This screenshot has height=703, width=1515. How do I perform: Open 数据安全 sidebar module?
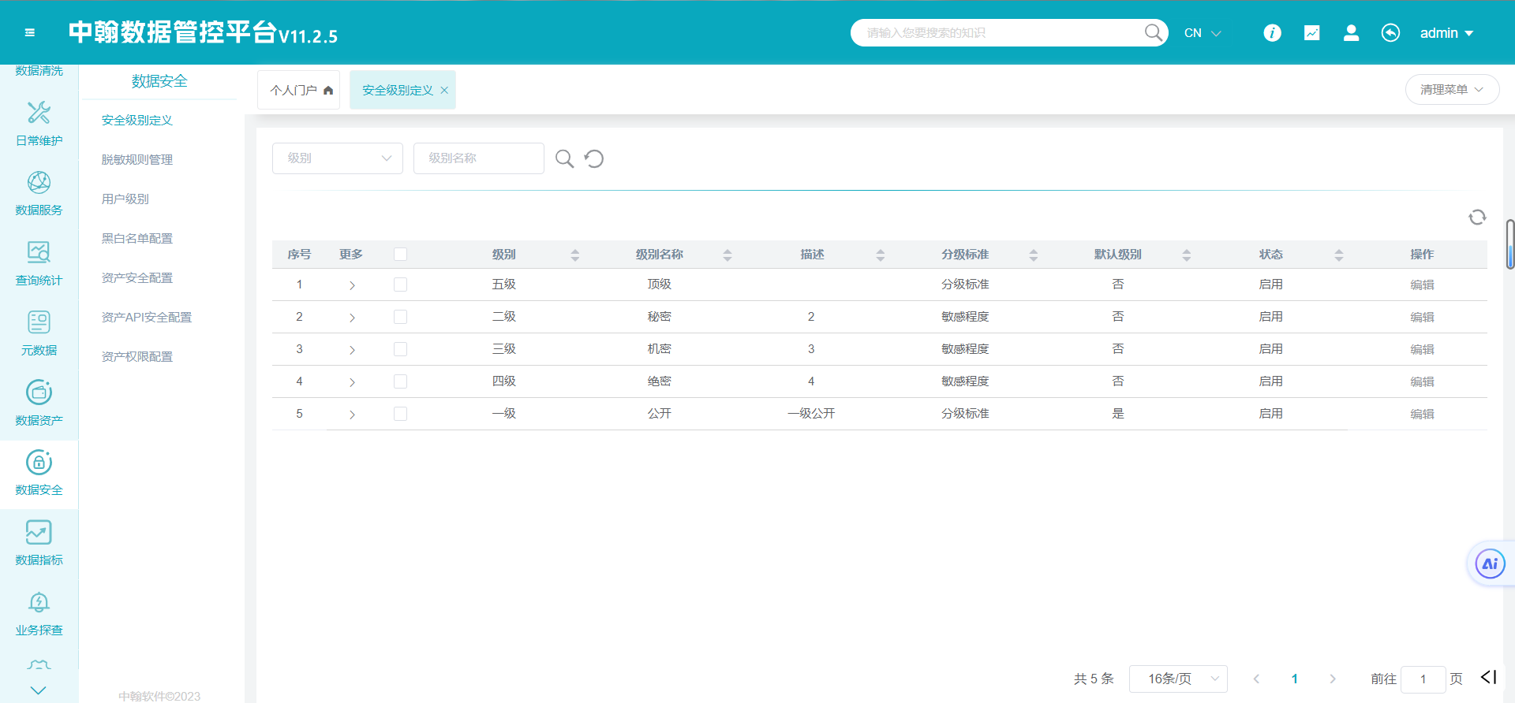pyautogui.click(x=39, y=473)
